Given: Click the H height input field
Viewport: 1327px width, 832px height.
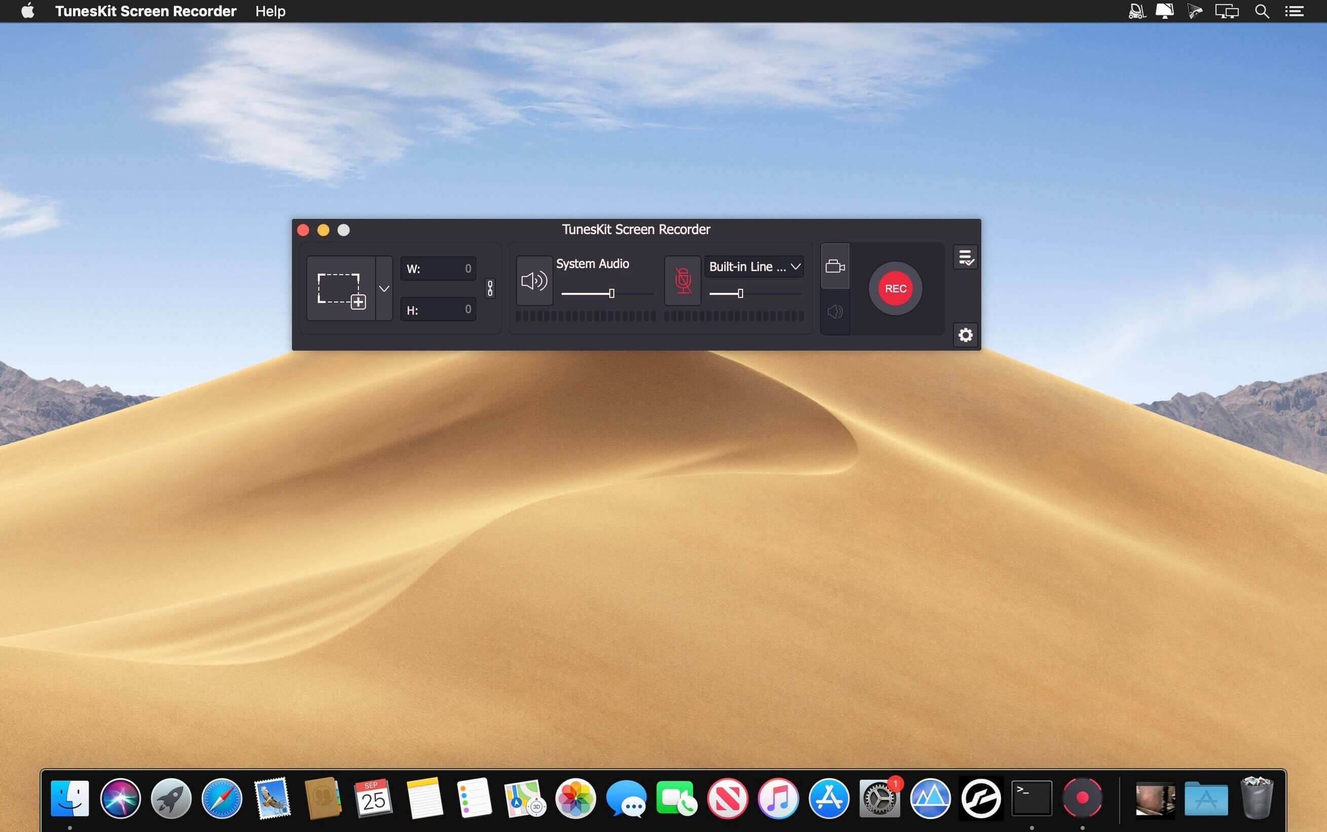Looking at the screenshot, I should click(x=437, y=309).
